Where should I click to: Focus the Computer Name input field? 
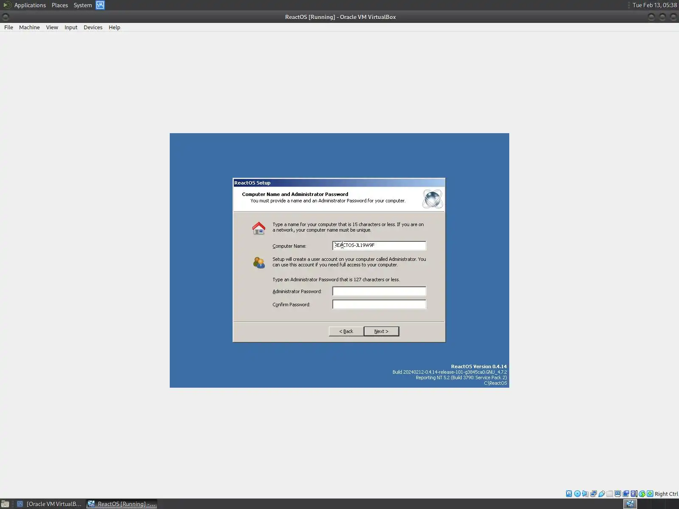(x=379, y=246)
